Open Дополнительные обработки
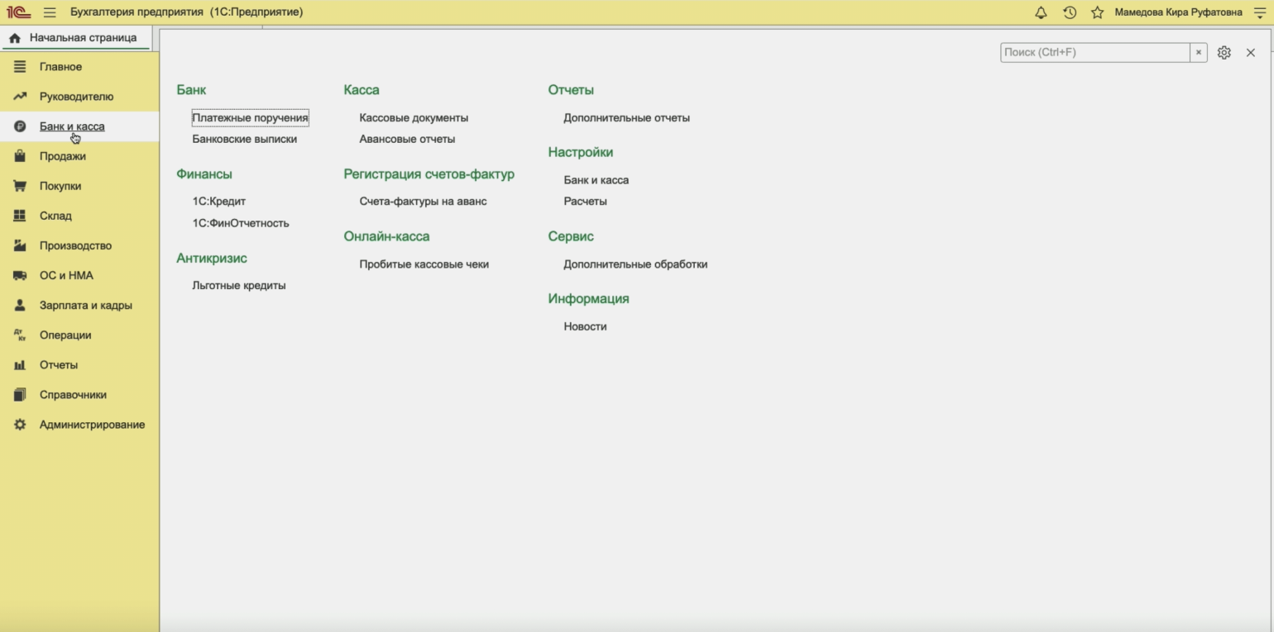The image size is (1274, 632). click(635, 264)
